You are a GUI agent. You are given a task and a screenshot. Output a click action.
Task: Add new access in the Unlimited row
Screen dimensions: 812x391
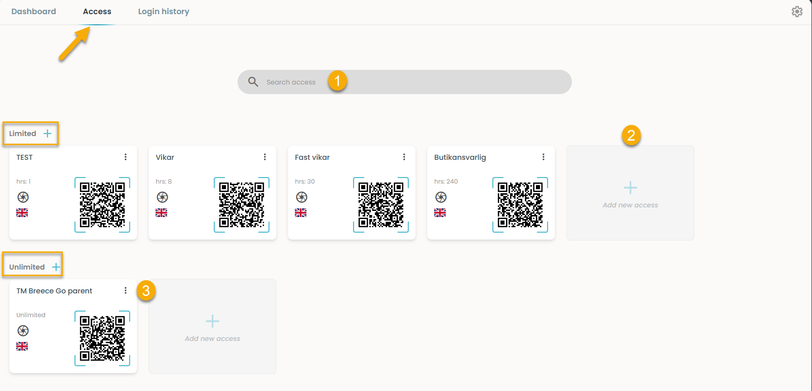coord(212,327)
